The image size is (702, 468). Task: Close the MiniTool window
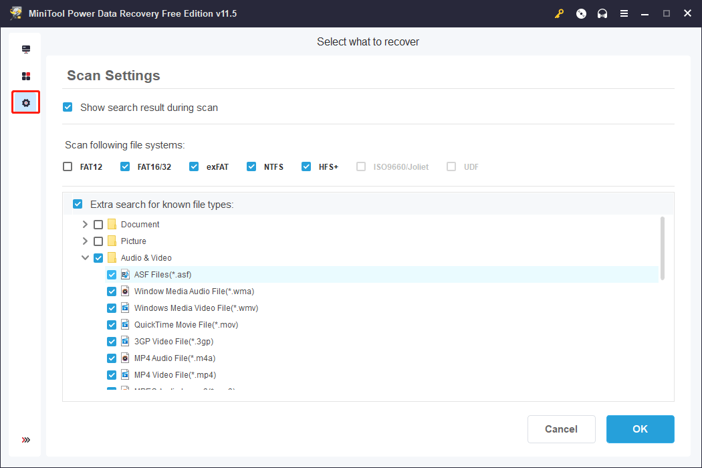click(688, 13)
